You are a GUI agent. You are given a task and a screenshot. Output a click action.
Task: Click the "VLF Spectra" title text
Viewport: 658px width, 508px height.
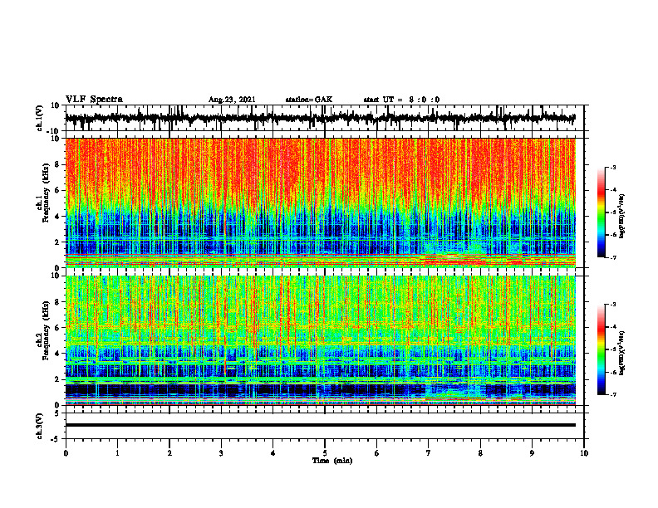94,100
